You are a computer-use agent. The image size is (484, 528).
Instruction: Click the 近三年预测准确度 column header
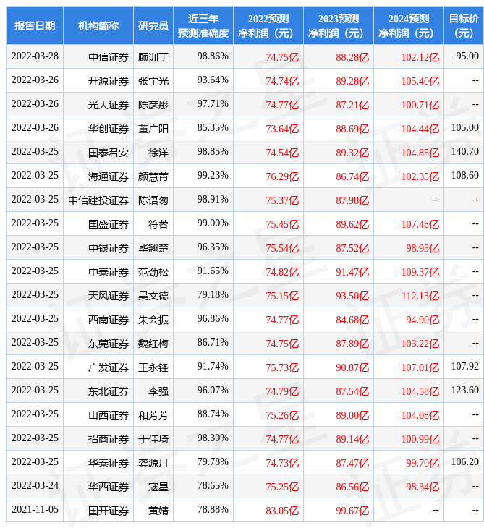pos(203,25)
